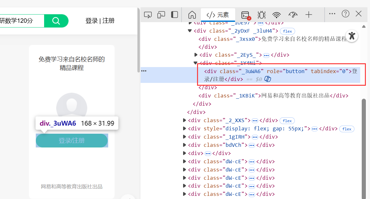Expand the _2EyS_ div node
370x199 pixels.
pos(195,55)
